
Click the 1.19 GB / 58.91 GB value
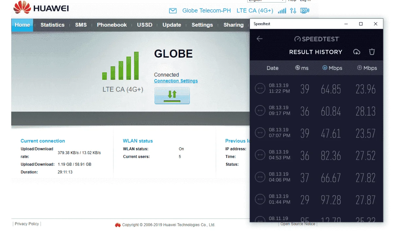74,164
